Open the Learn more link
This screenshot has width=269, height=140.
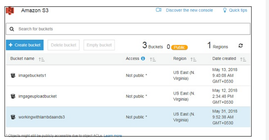(x=113, y=136)
